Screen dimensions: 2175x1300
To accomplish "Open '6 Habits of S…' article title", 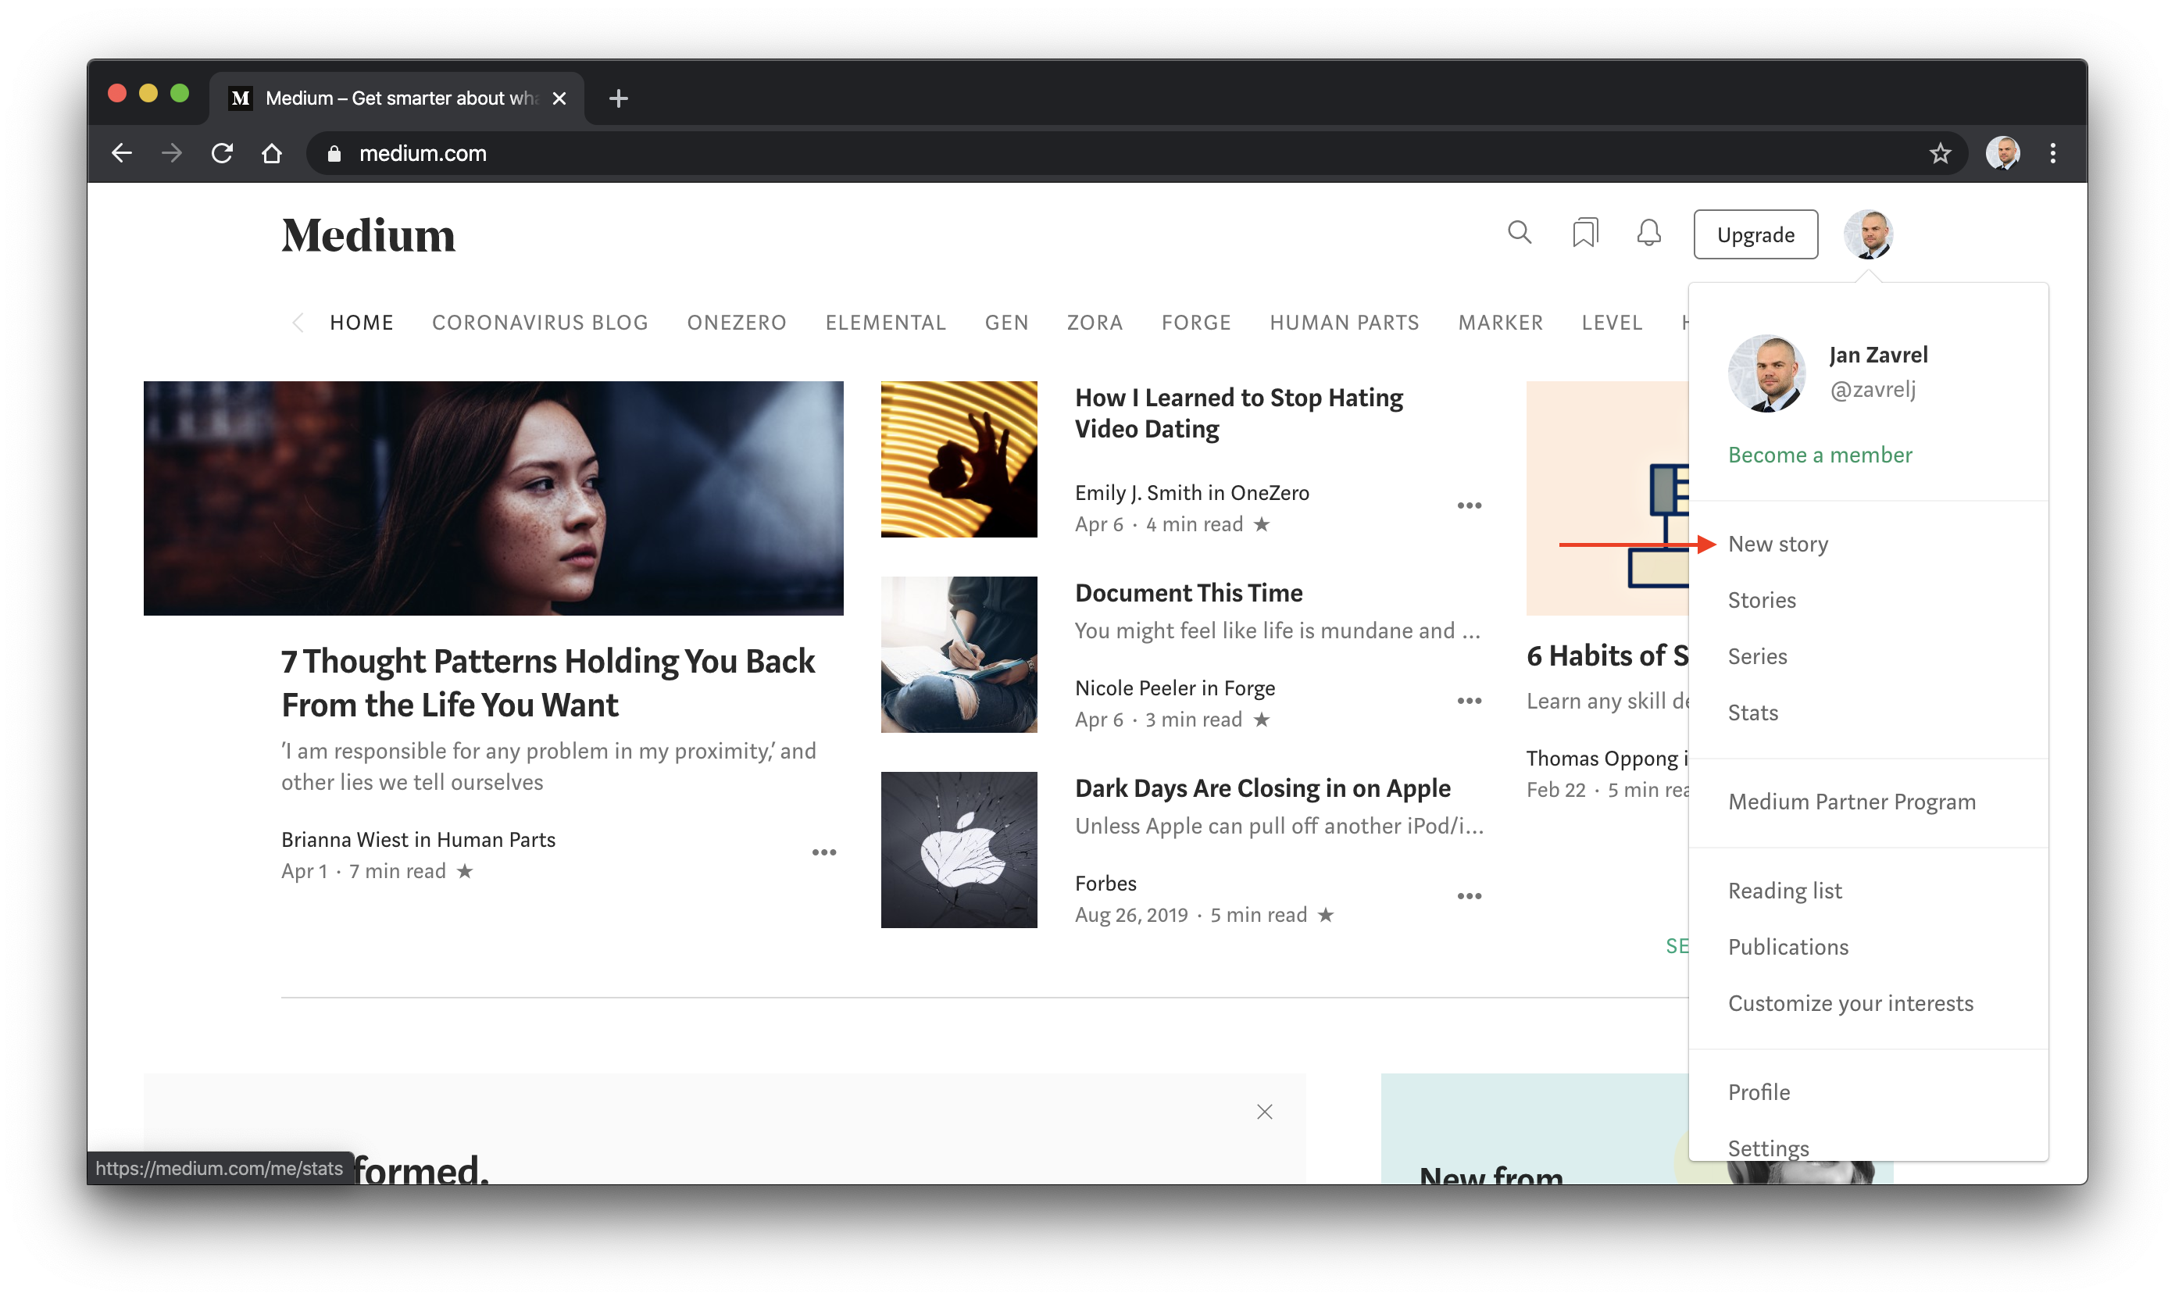I will pos(1606,655).
